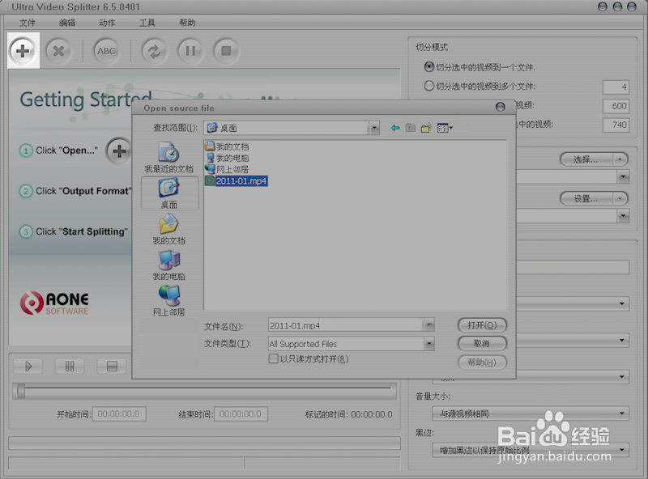The height and width of the screenshot is (479, 648).
Task: Click the 设置... button
Action: (x=586, y=198)
